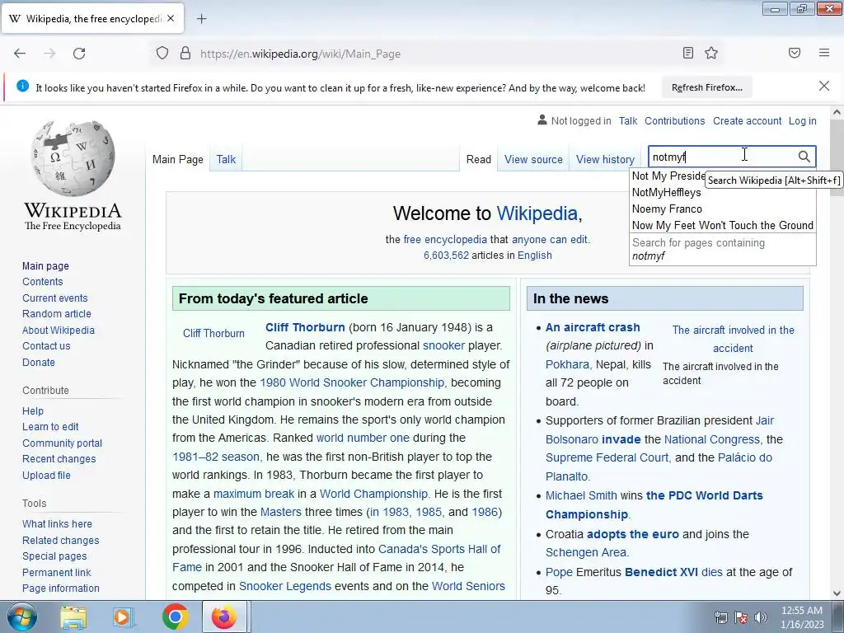The width and height of the screenshot is (844, 633).
Task: Toggle reader view icon in address bar
Action: (688, 53)
